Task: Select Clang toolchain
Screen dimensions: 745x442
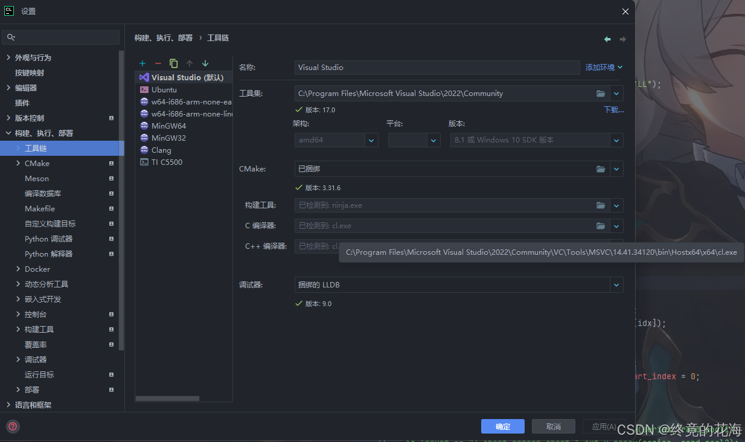Action: [x=184, y=150]
